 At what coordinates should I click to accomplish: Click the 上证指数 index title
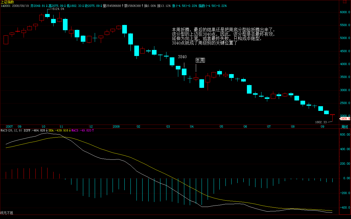(x=7, y=2)
